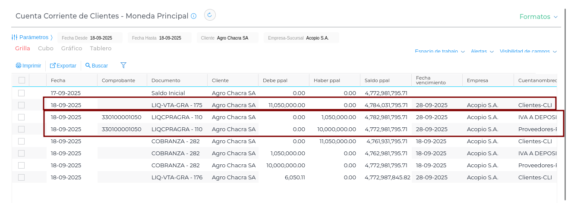Click the Exportar icon in the toolbar

tap(53, 66)
